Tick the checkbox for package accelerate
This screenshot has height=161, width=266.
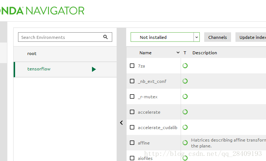click(x=132, y=112)
